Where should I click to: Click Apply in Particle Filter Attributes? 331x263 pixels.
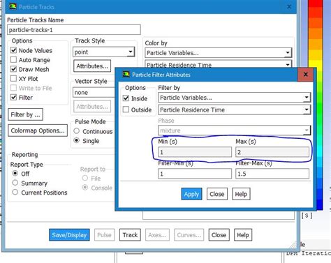[191, 194]
